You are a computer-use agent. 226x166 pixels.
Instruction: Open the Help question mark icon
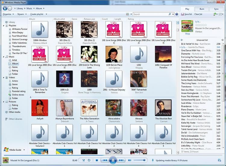click(177, 14)
